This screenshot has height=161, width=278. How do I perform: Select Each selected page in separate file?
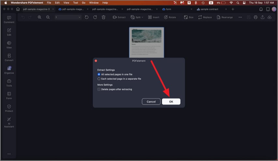click(x=119, y=79)
